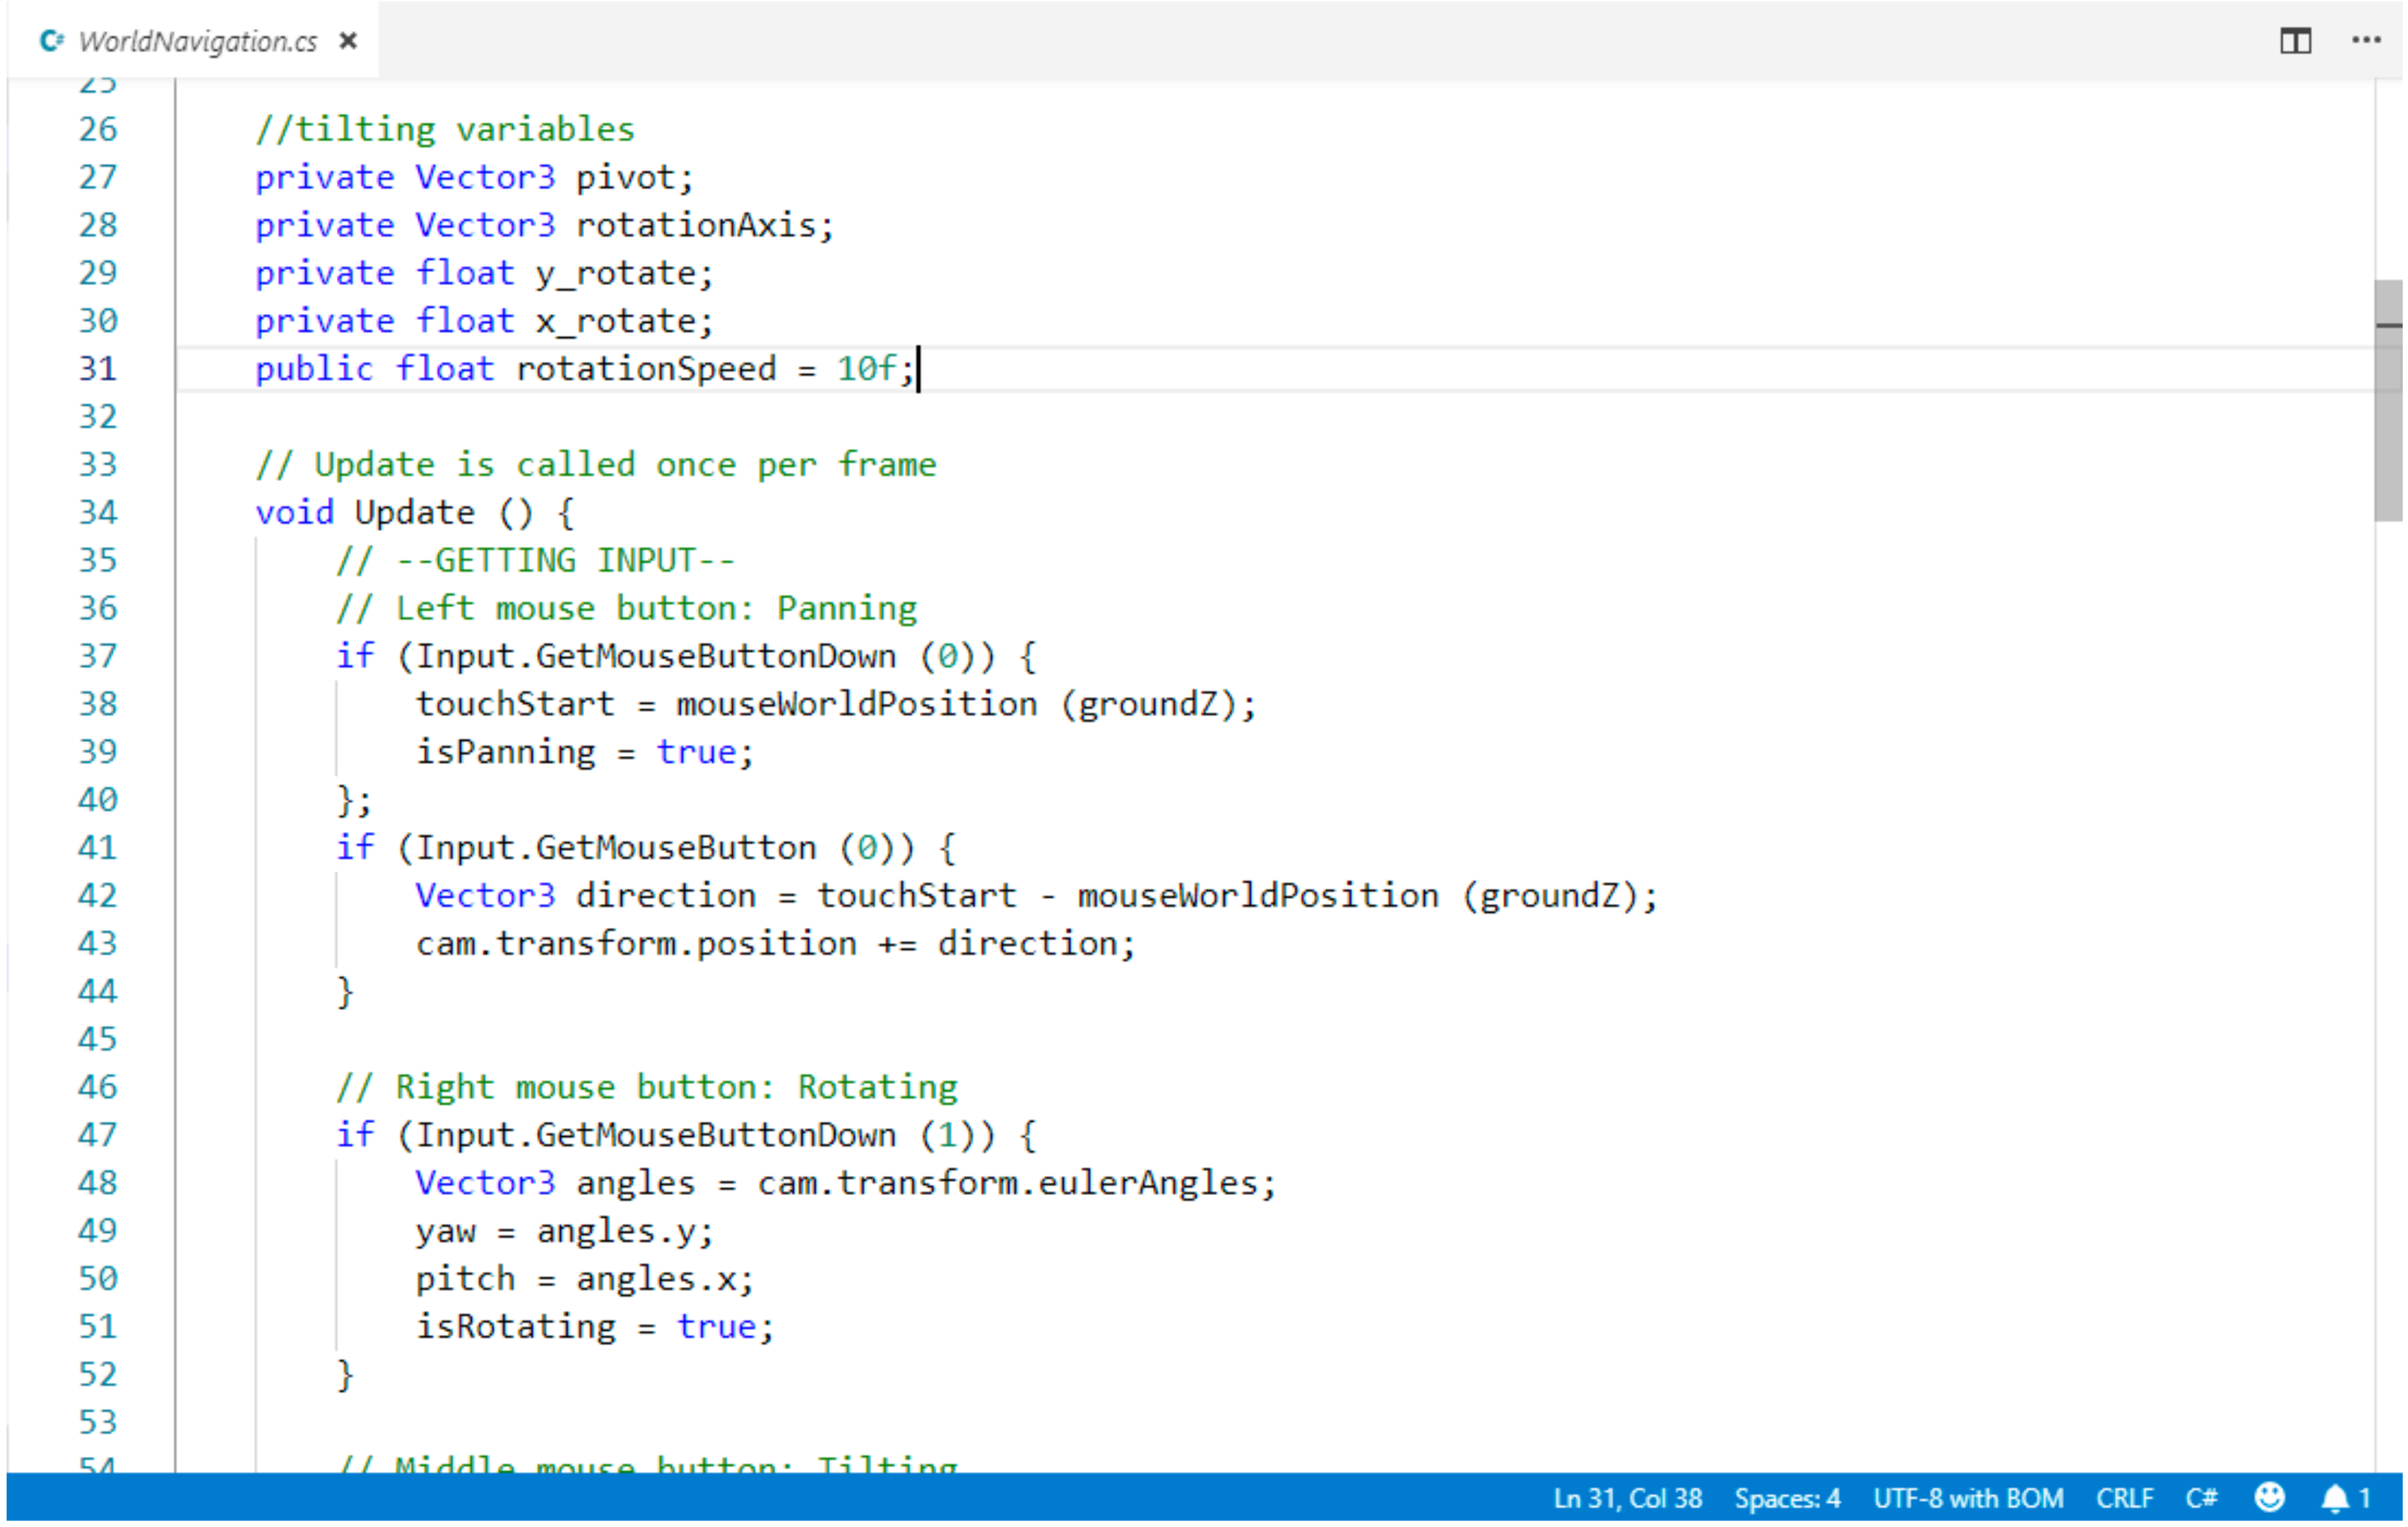Place cursor on rotationSpeed variable

click(x=645, y=369)
